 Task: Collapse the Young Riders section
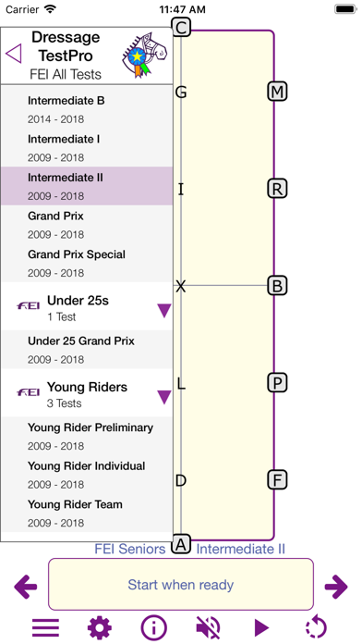[164, 397]
